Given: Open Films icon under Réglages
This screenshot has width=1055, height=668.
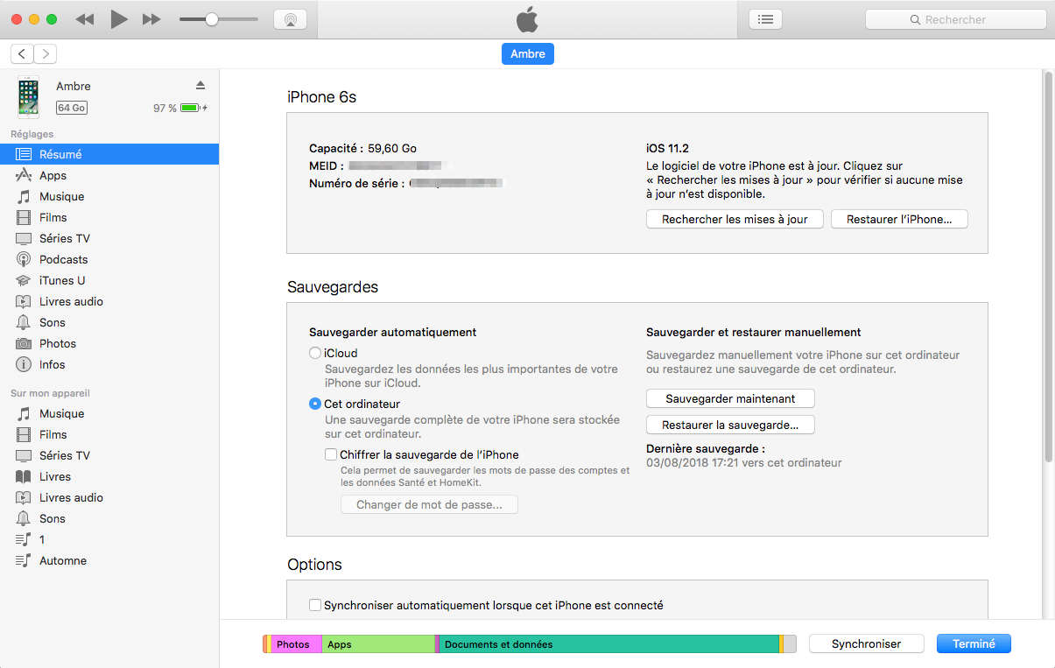Looking at the screenshot, I should point(24,217).
